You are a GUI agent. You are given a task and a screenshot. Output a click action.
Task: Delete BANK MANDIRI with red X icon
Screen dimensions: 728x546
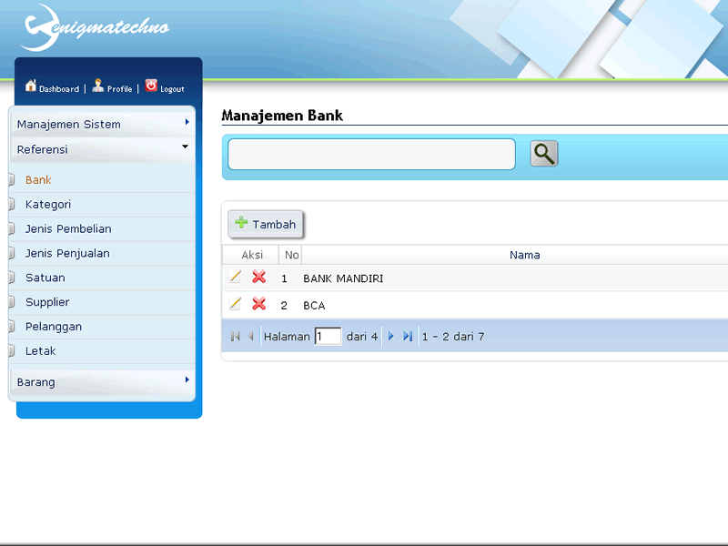pos(259,278)
